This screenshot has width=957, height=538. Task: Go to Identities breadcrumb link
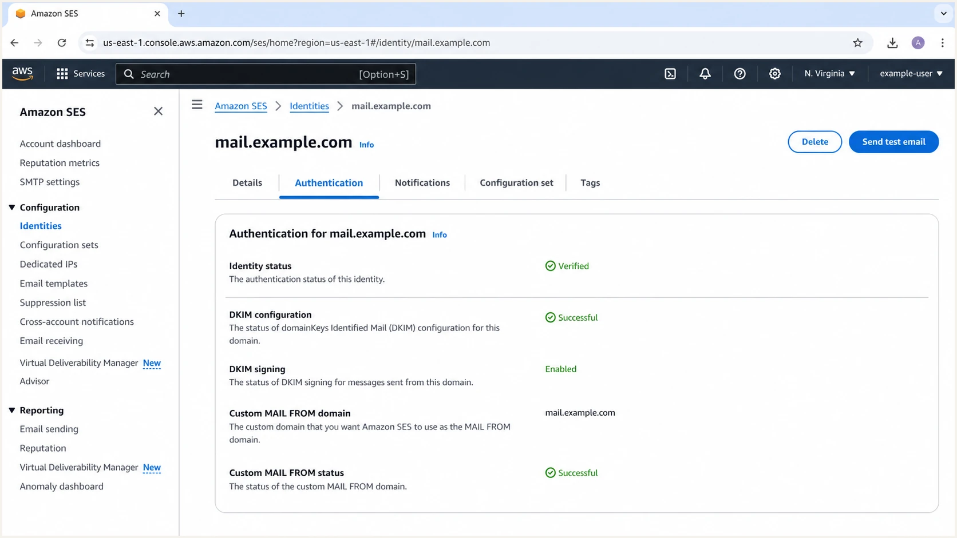click(309, 106)
